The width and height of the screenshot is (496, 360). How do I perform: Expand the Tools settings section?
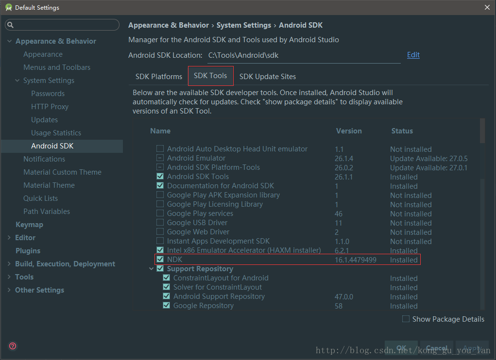[x=9, y=277]
